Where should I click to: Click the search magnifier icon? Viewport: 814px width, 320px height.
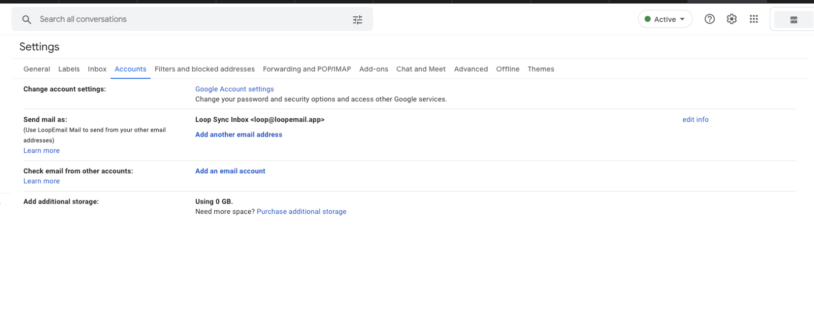pyautogui.click(x=27, y=19)
